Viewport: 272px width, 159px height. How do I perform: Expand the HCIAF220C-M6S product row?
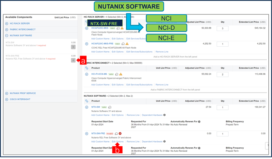pos(87,28)
